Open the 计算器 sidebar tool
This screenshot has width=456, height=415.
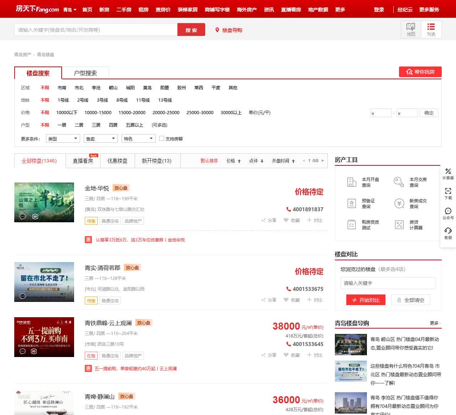pyautogui.click(x=448, y=174)
